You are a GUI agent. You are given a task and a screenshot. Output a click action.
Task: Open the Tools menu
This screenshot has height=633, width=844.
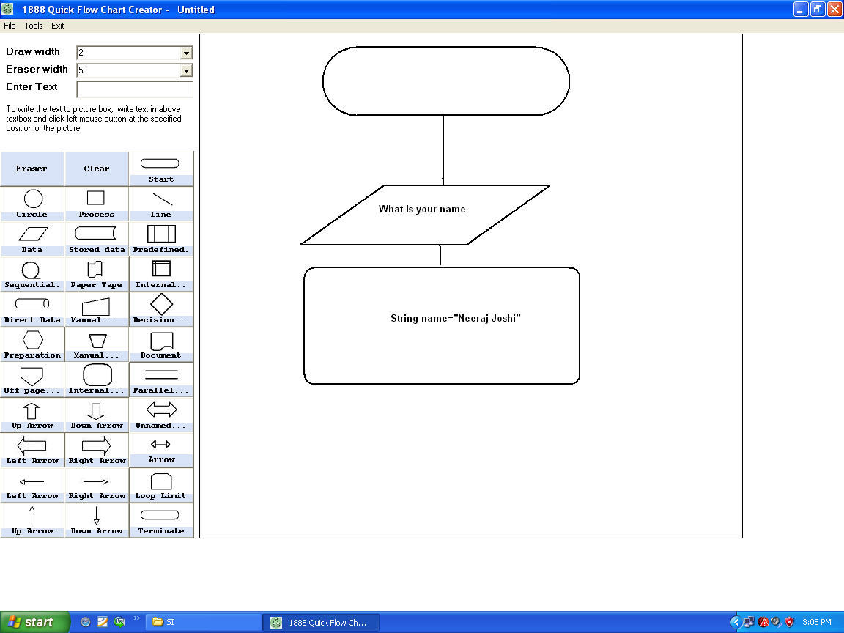[34, 26]
